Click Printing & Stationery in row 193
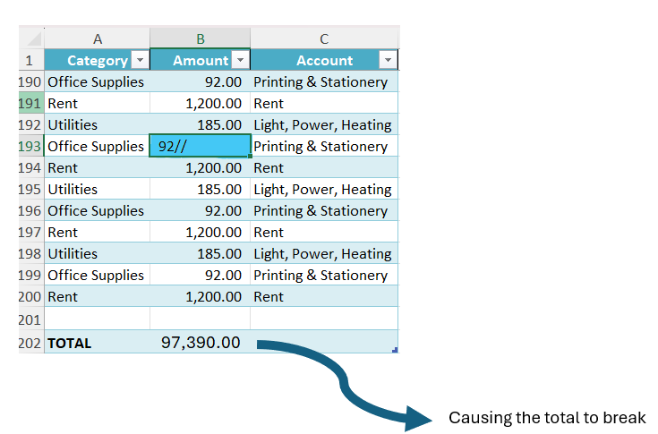The width and height of the screenshot is (658, 434). [x=324, y=147]
